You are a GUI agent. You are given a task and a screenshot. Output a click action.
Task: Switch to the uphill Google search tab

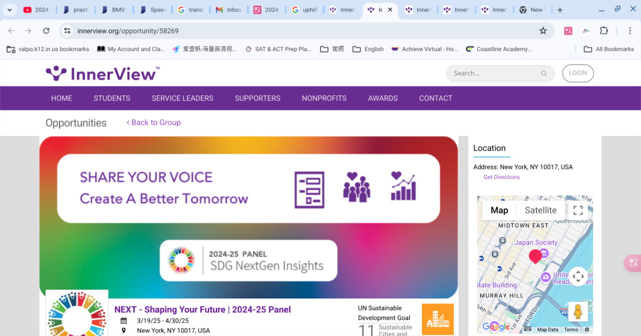tap(305, 10)
